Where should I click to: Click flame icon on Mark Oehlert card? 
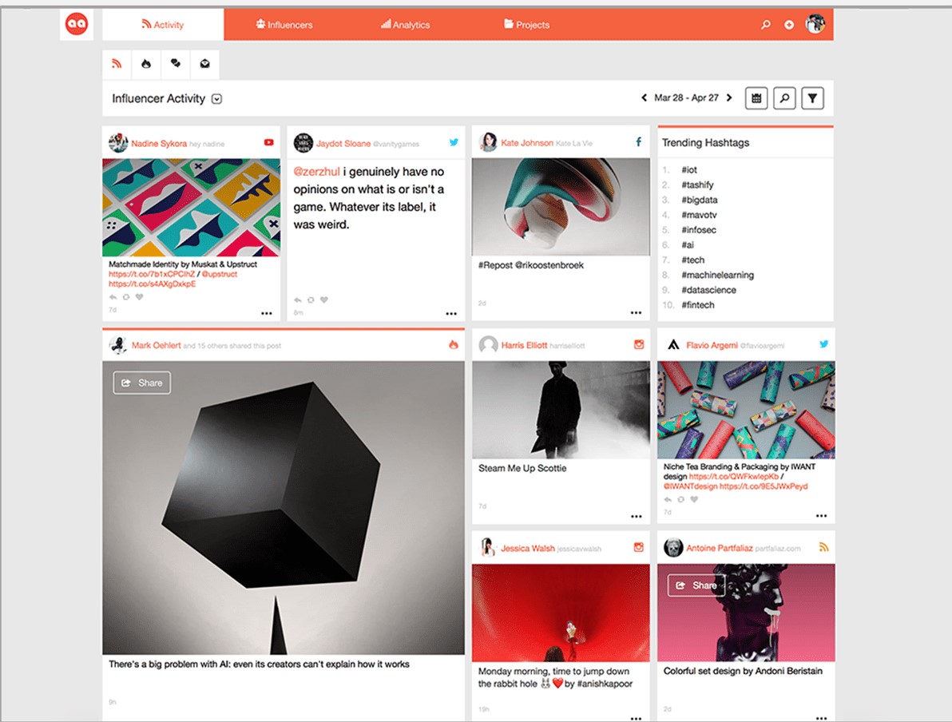(x=453, y=344)
